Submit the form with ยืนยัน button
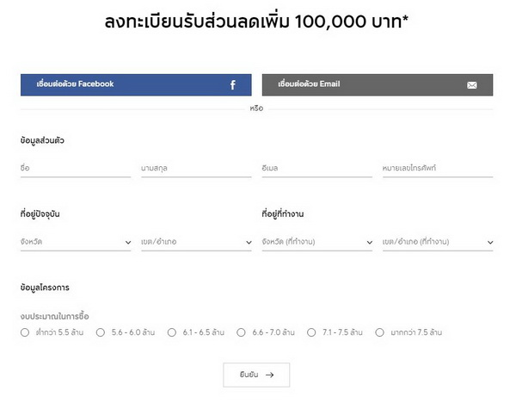516x403 pixels. (256, 375)
